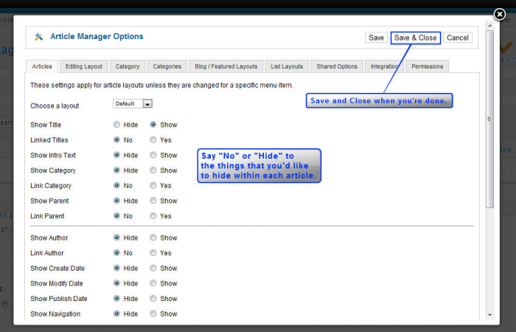516x332 pixels.
Task: Click the scrollbar down arrow
Action: (x=489, y=315)
